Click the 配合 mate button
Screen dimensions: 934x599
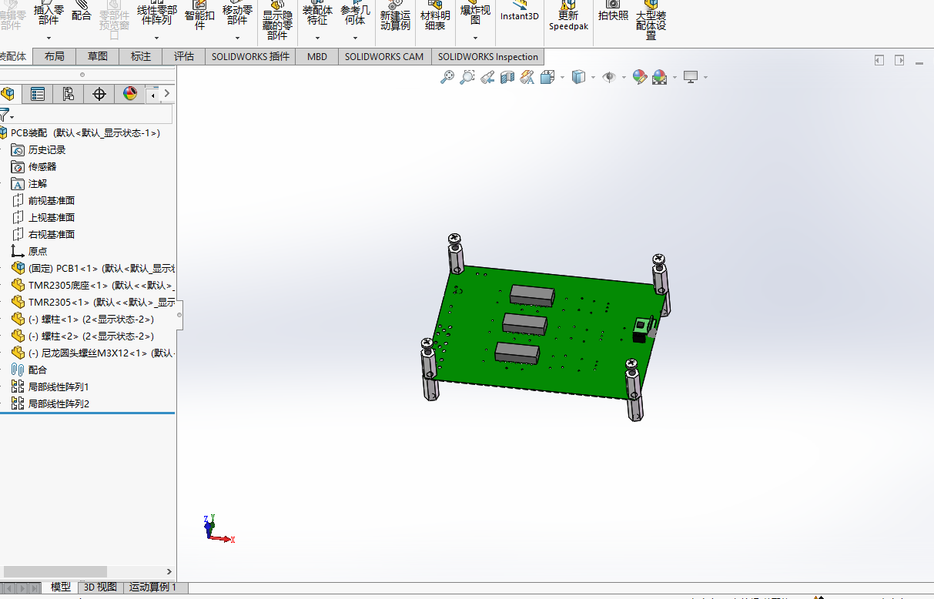click(x=81, y=12)
